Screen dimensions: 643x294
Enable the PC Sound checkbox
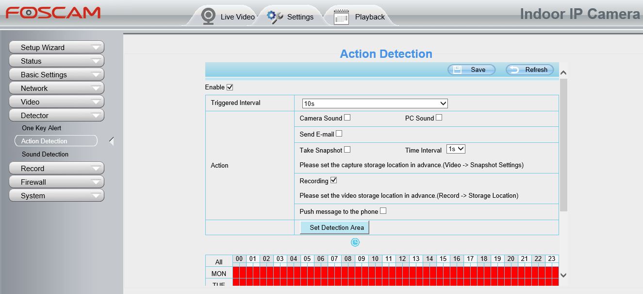tap(439, 118)
